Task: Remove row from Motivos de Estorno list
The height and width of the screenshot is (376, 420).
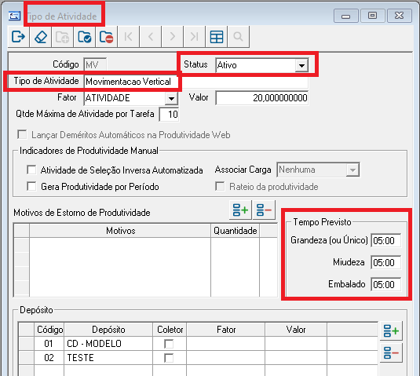Action: 264,210
